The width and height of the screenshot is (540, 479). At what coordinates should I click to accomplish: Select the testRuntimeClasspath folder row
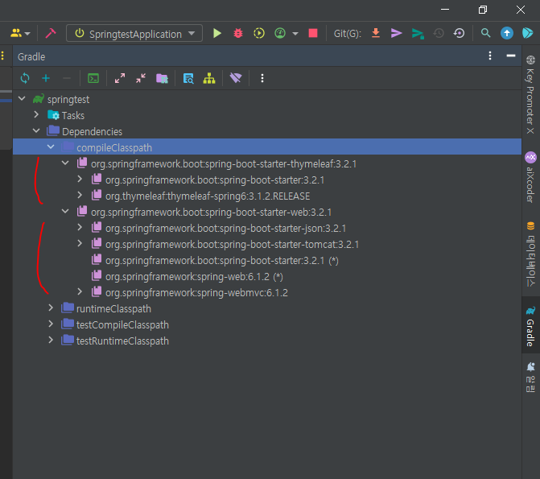(267, 341)
